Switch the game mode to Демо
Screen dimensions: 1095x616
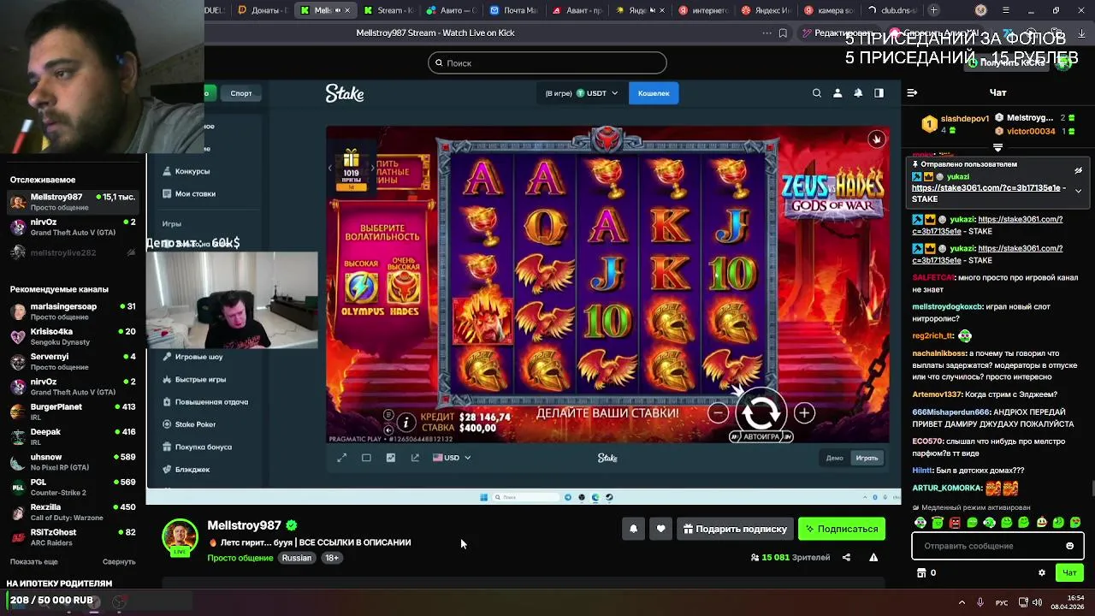(x=835, y=458)
